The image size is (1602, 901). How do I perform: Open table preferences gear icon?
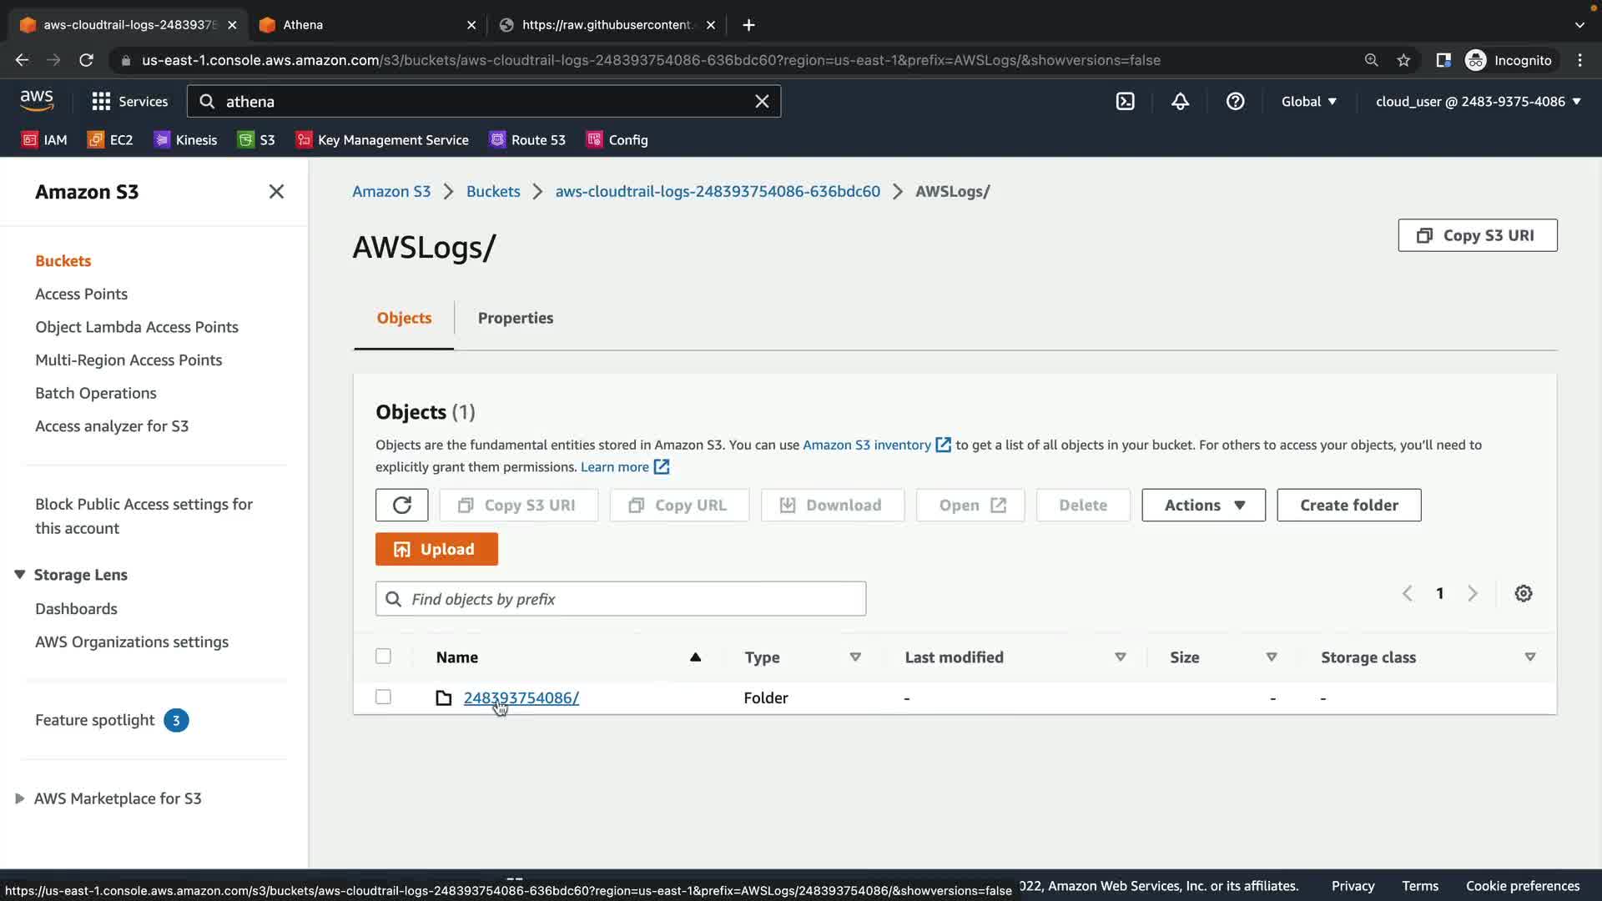(1523, 593)
